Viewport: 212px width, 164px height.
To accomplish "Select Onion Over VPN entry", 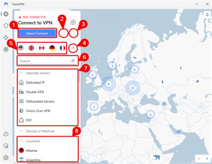I will click(x=48, y=111).
